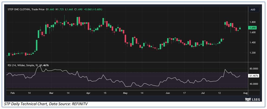Open the RSI (14, Wilder, Simple, 9) indicator label
The height and width of the screenshot is (109, 267).
23,65
